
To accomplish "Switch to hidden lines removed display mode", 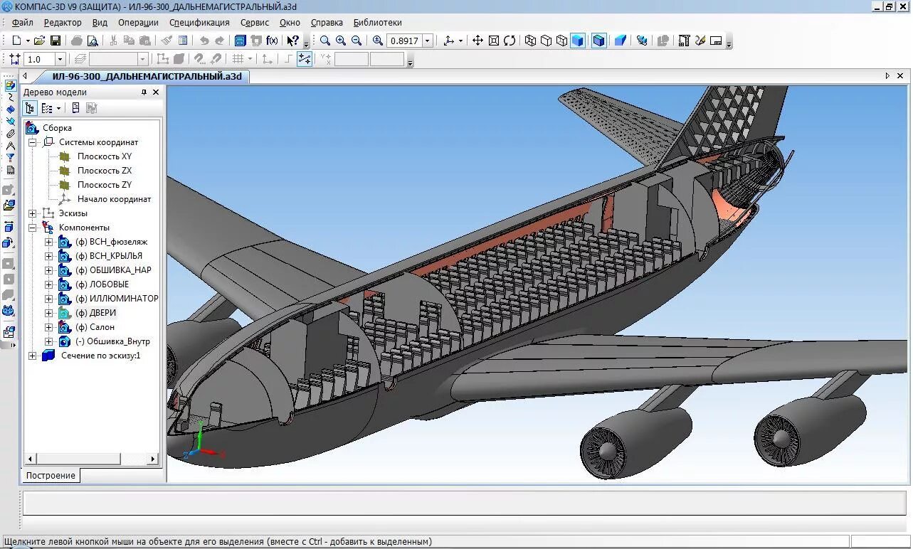I will click(x=546, y=41).
